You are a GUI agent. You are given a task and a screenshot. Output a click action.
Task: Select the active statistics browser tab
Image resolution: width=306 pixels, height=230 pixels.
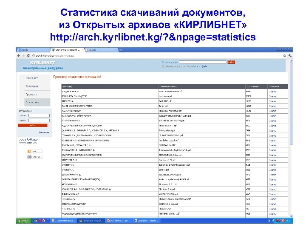[x=68, y=50]
